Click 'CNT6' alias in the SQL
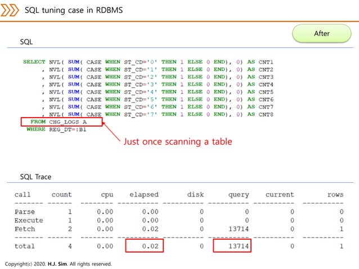This screenshot has width=359, height=269. pos(266,100)
